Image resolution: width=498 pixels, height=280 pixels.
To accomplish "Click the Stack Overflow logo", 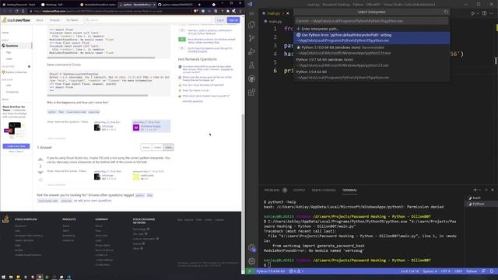I will (16, 20).
